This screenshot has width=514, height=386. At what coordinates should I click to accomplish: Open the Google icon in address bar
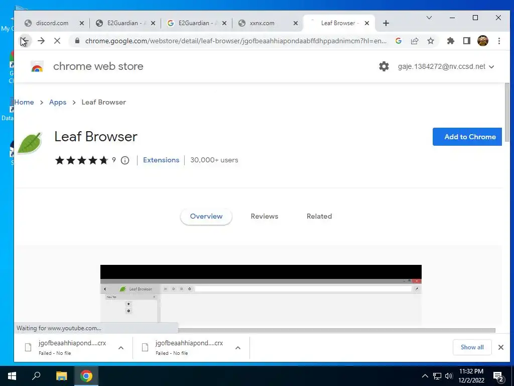pos(399,41)
